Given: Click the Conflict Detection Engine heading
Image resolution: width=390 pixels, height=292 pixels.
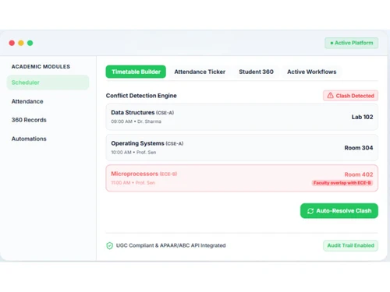Looking at the screenshot, I should (141, 96).
